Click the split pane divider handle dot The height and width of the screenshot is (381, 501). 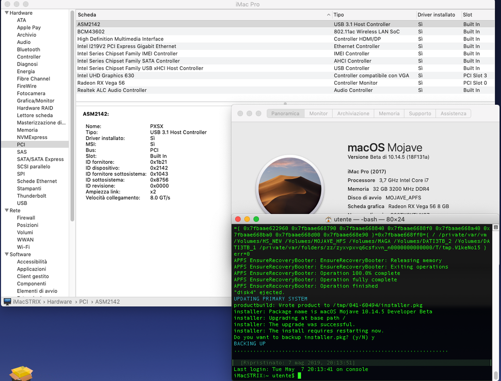pyautogui.click(x=285, y=103)
